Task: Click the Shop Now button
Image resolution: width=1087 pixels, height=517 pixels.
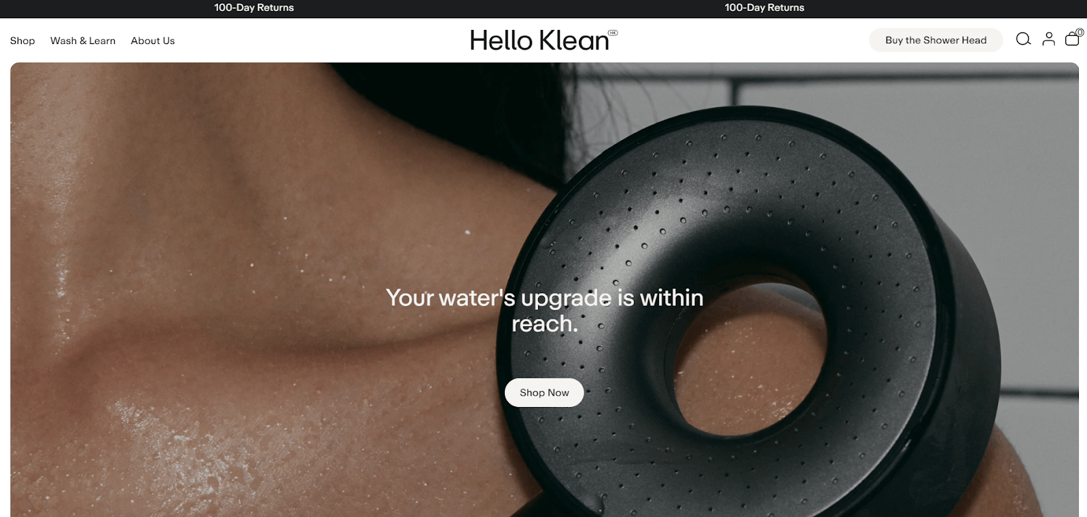Action: 544,392
